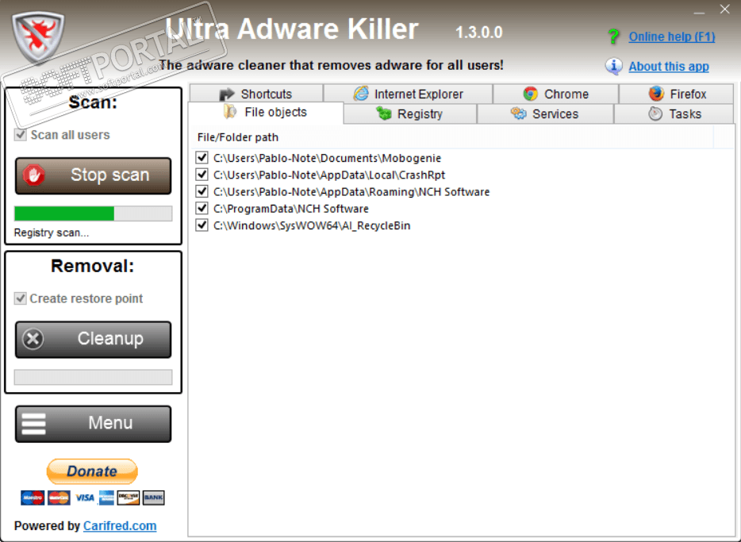
Task: Click the Discover card icon
Action: click(129, 498)
